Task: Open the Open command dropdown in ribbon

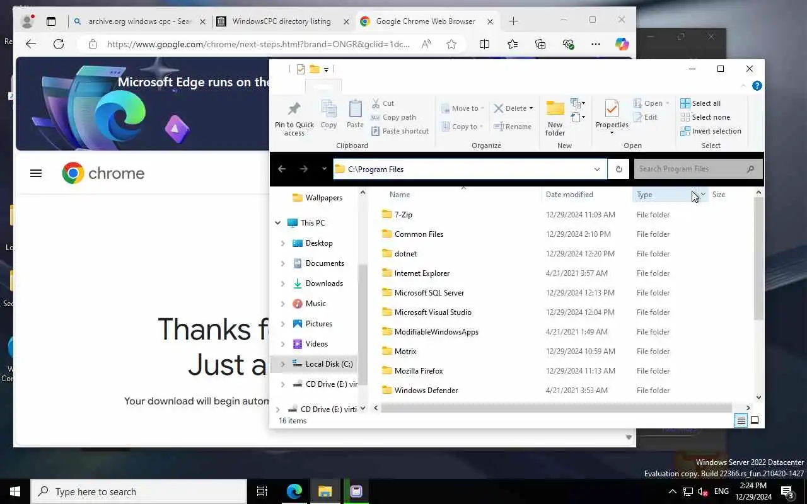Action: point(667,103)
